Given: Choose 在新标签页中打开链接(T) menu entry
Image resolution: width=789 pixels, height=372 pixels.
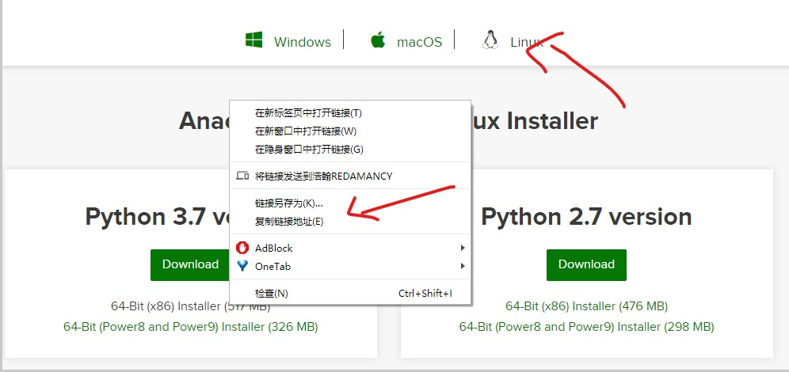Looking at the screenshot, I should [x=350, y=113].
